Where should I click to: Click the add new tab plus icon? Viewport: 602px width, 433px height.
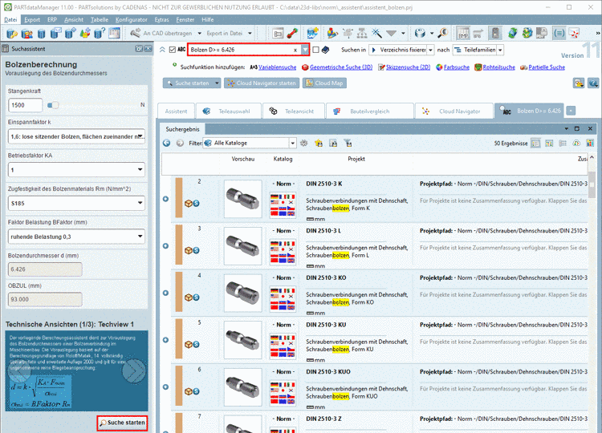[x=571, y=111]
